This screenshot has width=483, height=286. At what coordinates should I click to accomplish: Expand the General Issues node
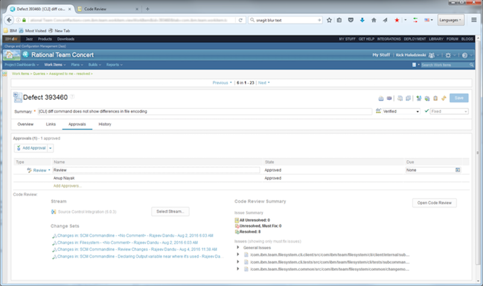pyautogui.click(x=238, y=247)
